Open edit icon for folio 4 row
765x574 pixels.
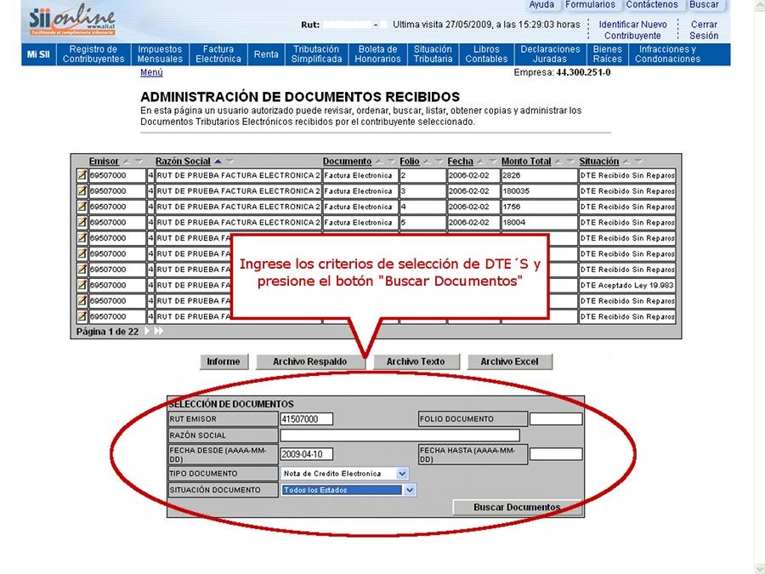(x=82, y=207)
